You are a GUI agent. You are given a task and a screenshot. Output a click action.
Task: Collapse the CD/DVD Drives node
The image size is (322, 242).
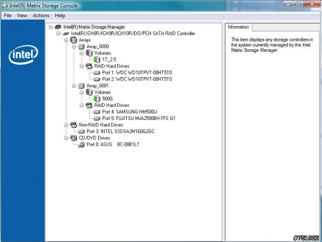point(66,138)
